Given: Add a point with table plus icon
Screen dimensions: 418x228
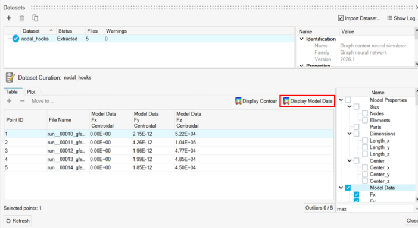Looking at the screenshot, I should coord(9,101).
